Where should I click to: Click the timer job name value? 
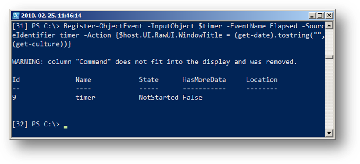85,98
